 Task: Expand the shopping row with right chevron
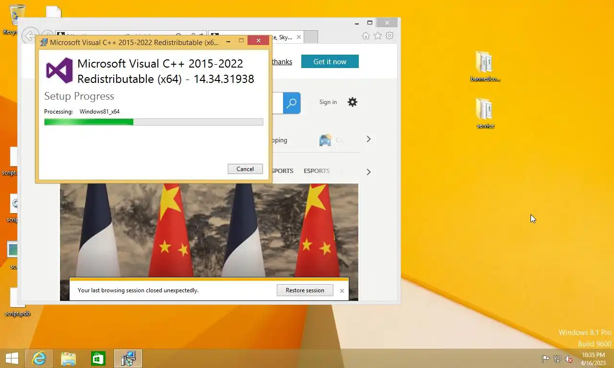[x=368, y=139]
